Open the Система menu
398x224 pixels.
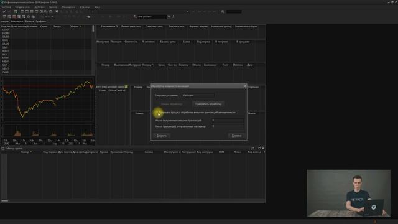[x=6, y=7]
